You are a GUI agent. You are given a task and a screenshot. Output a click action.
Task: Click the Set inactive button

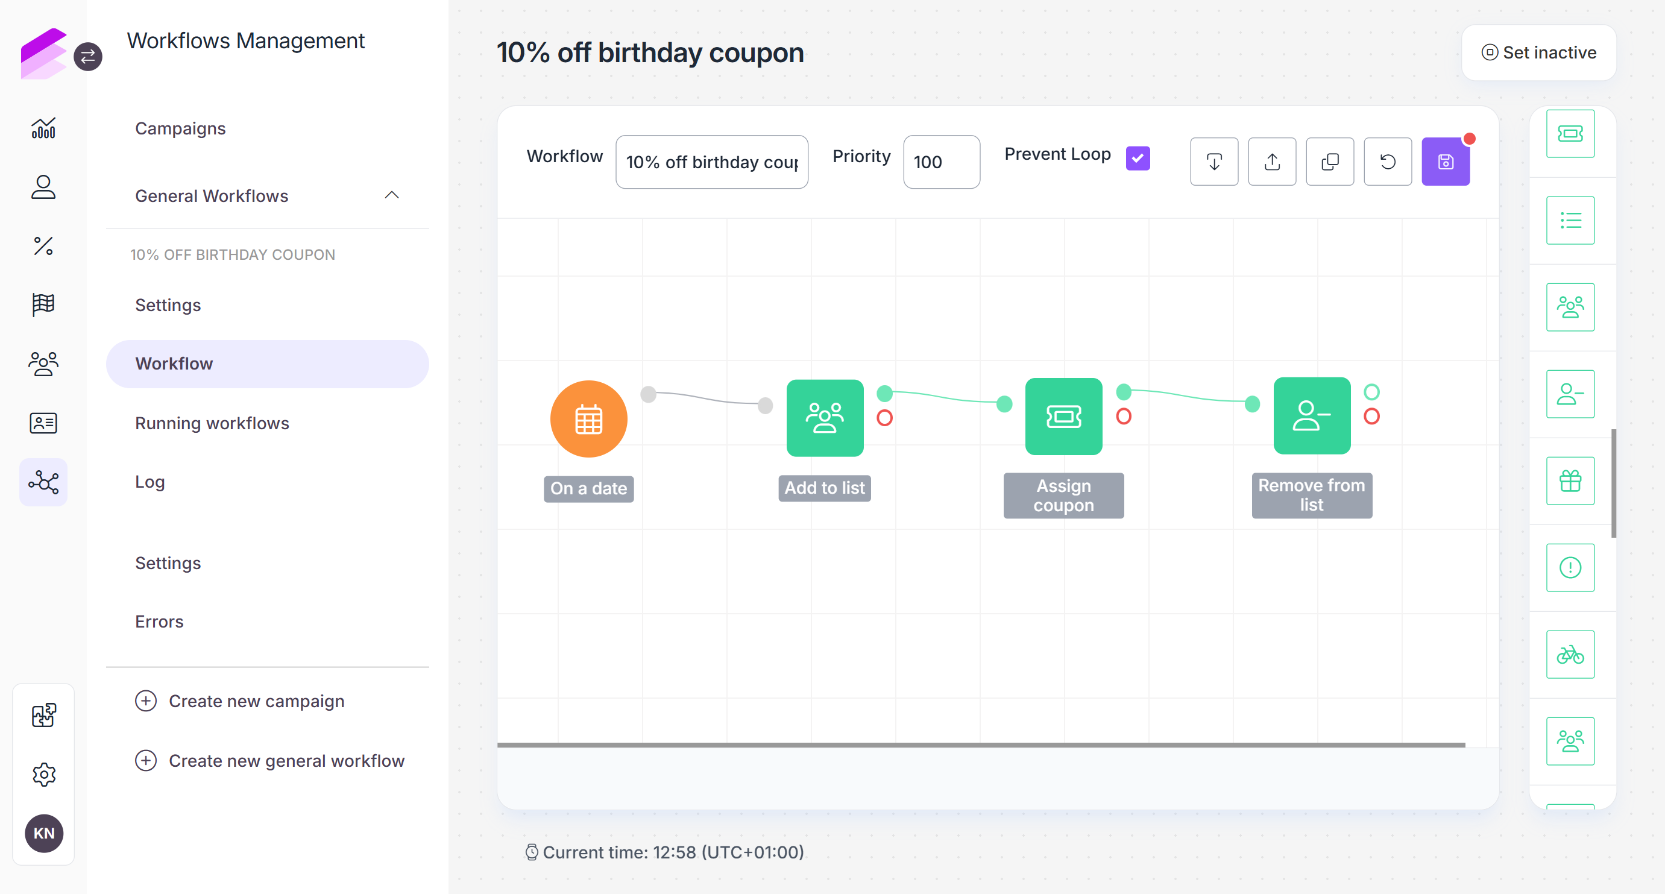click(1539, 53)
